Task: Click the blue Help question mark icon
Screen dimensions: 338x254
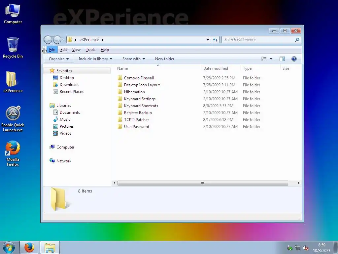Action: (294, 59)
